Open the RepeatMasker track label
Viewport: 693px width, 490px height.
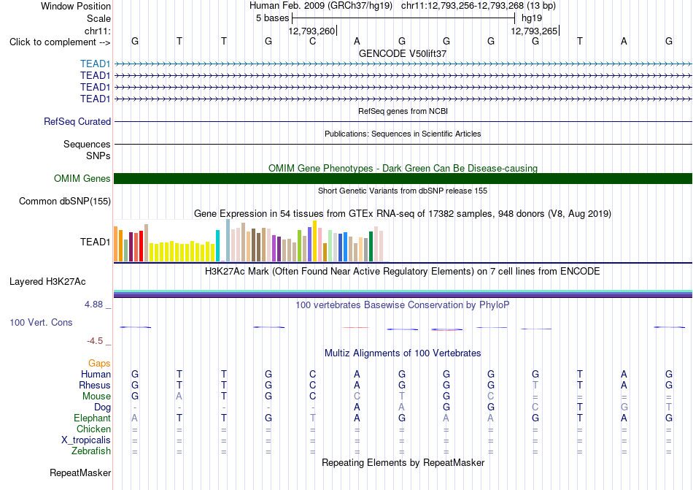click(80, 472)
